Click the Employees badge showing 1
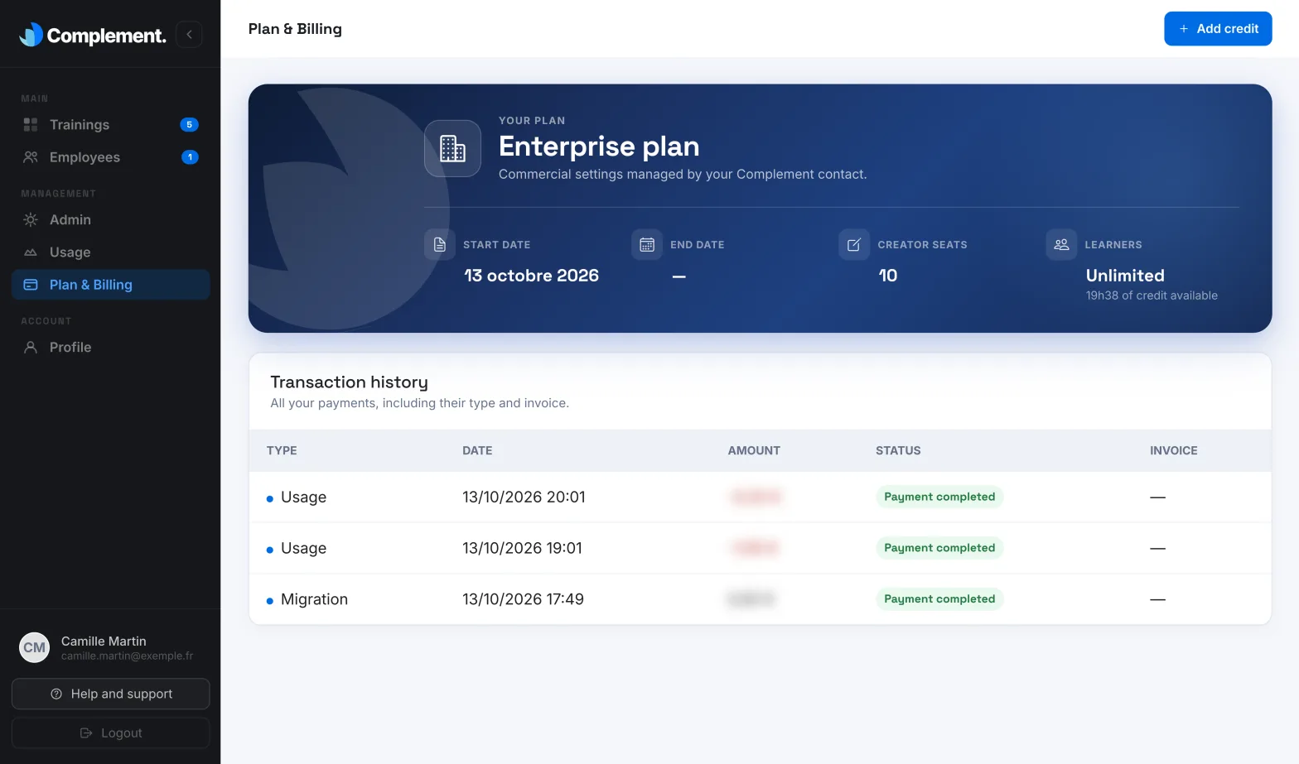The image size is (1299, 764). coord(190,157)
